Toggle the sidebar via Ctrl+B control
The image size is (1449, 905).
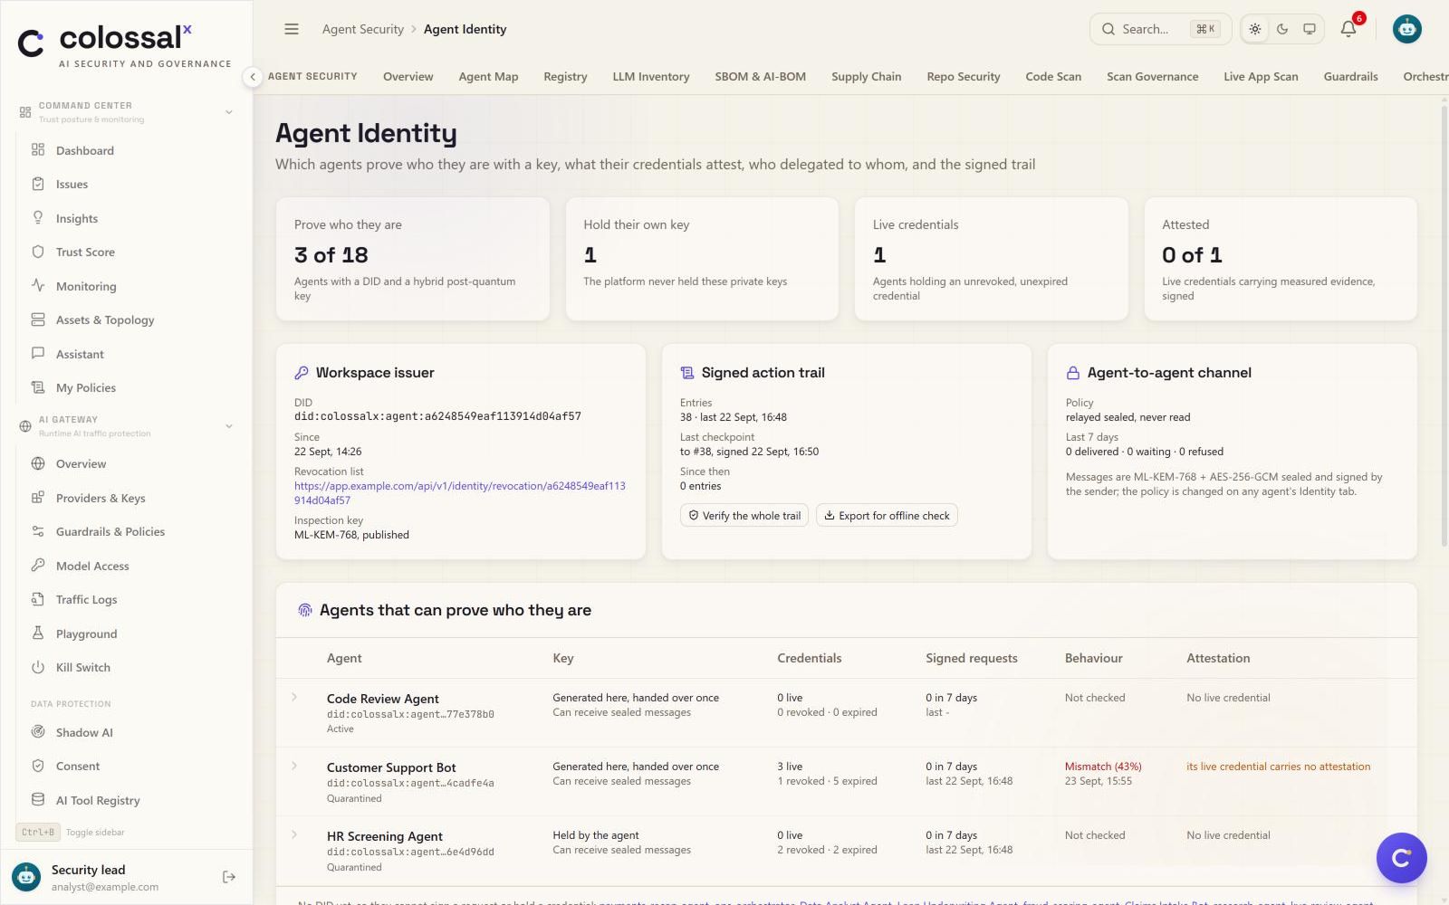click(71, 832)
